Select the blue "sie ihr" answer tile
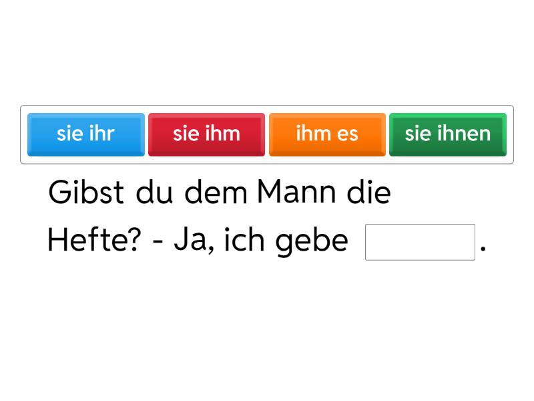This screenshot has width=534, height=401. point(86,135)
